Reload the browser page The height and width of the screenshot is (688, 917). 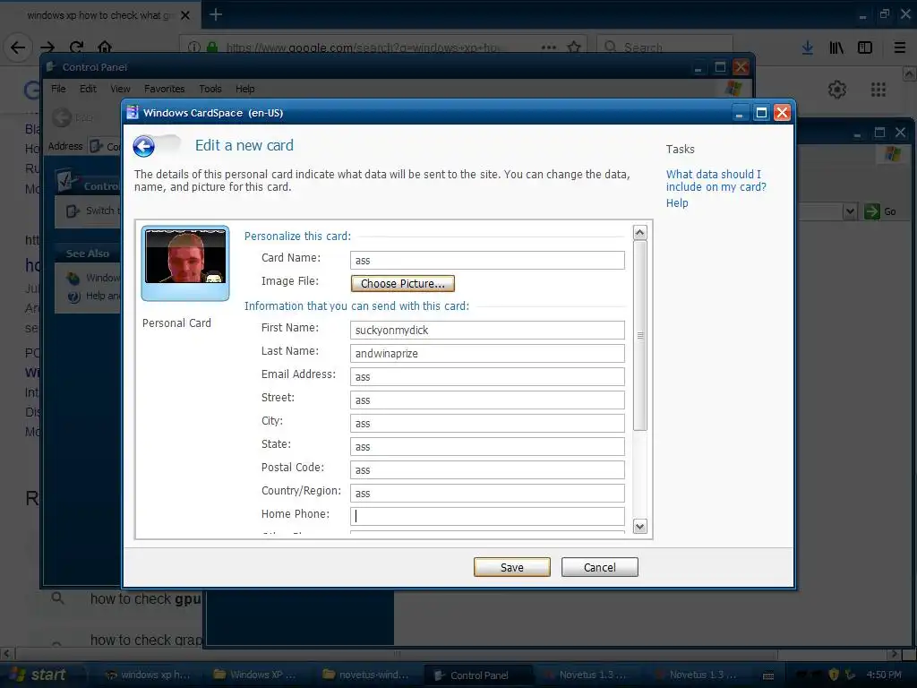tap(76, 47)
